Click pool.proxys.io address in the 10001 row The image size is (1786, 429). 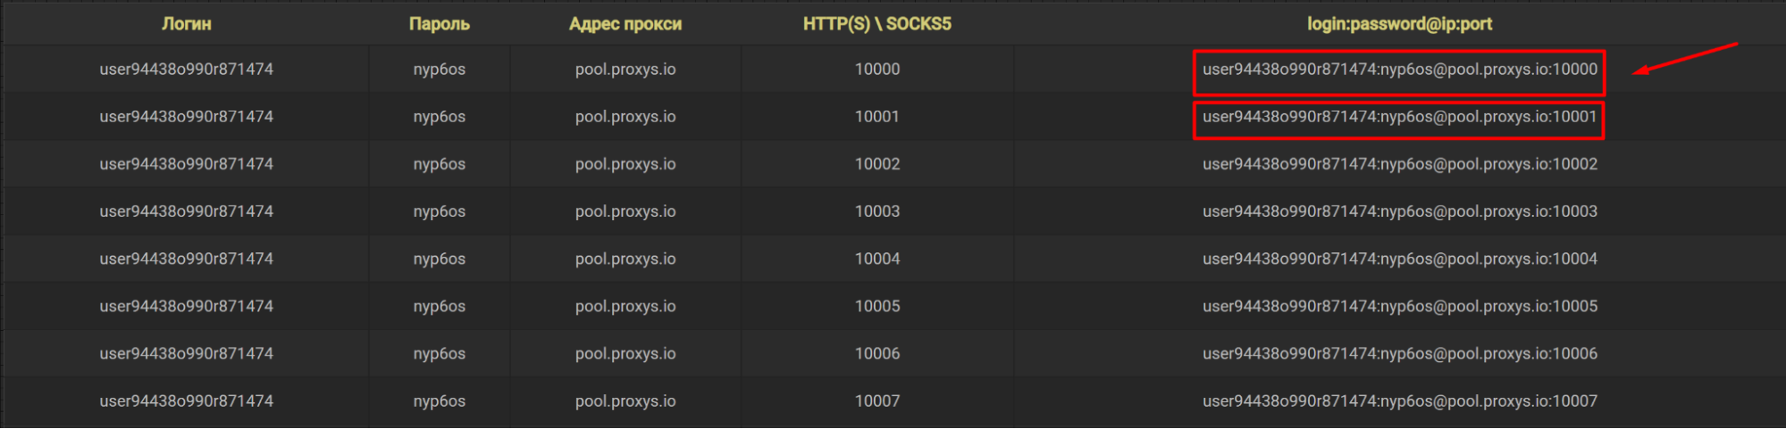click(625, 117)
